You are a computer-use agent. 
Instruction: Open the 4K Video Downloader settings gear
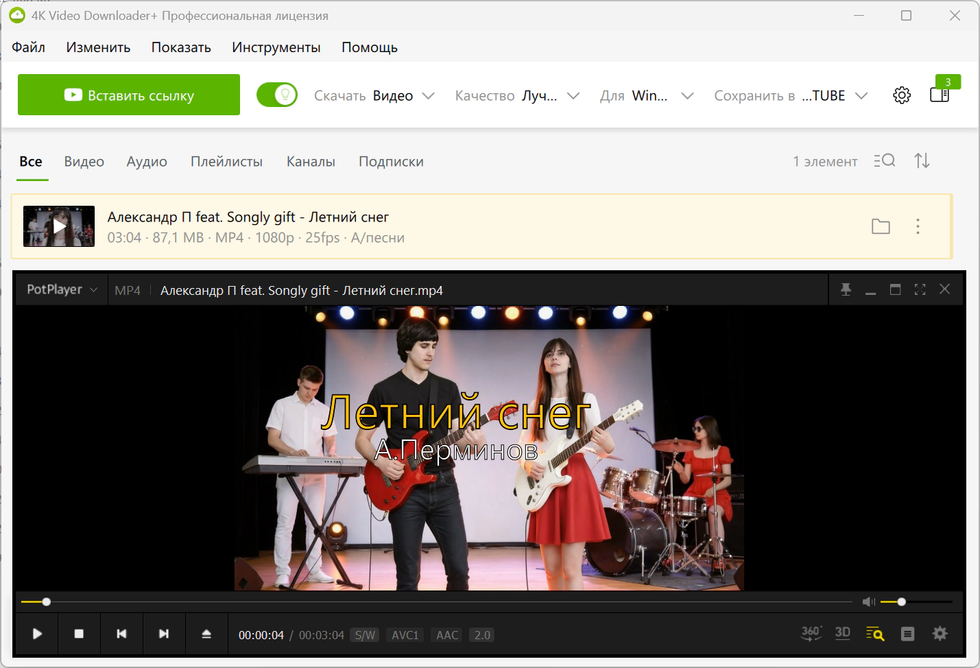[902, 95]
